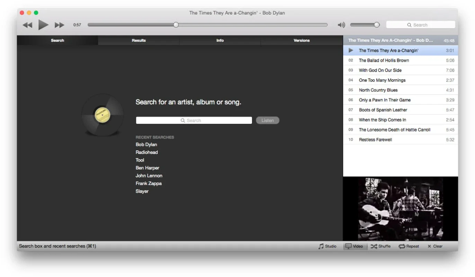Open the Versions tab
475x277 pixels.
pyautogui.click(x=302, y=41)
